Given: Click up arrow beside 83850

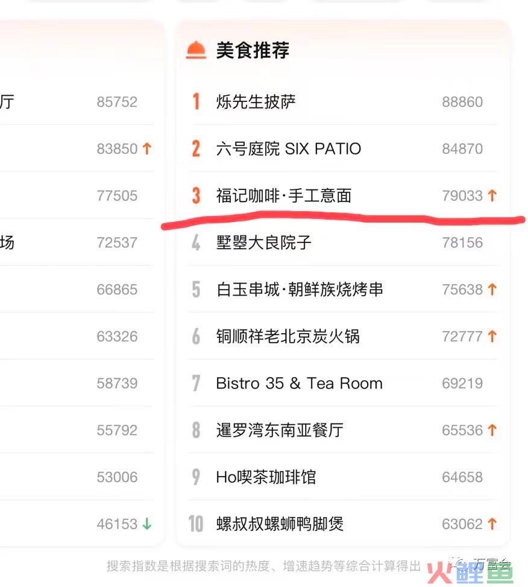Looking at the screenshot, I should point(147,148).
